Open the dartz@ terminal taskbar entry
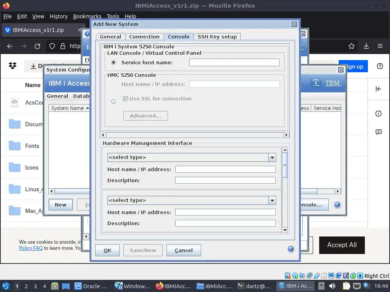Screen dimensions: 390x292 (254, 286)
